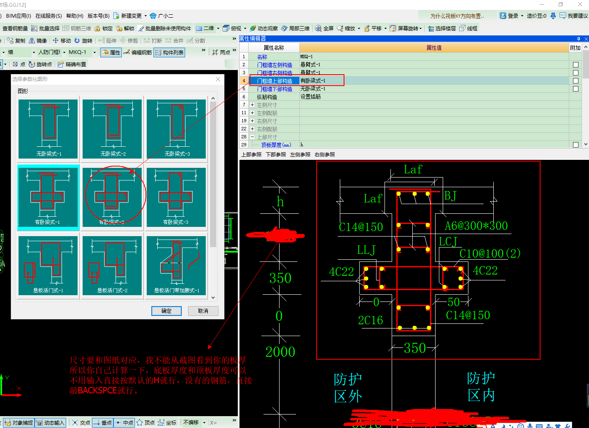Open the 在线服务 menu
Viewport: 589px width, 428px height.
[x=48, y=16]
